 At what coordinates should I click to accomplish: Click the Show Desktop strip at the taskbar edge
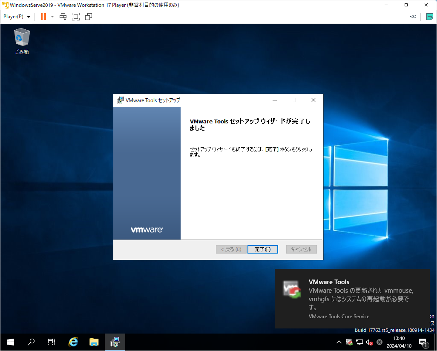click(435, 342)
